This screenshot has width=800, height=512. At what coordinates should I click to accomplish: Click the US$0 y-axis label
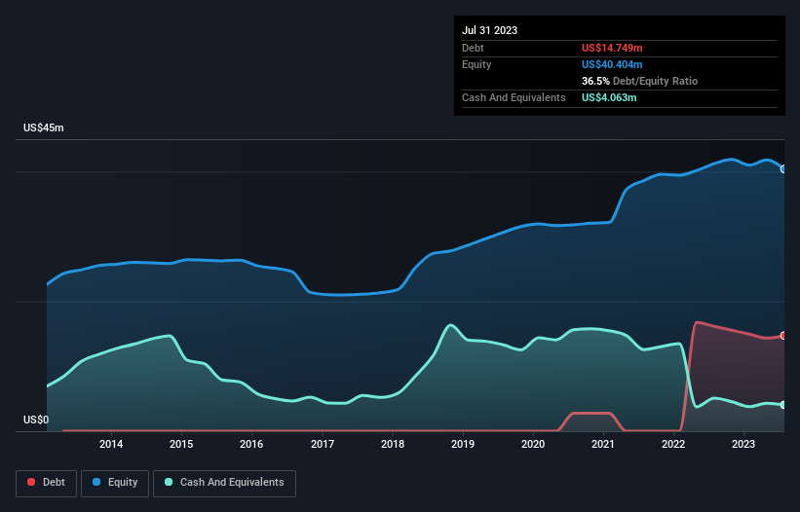click(36, 420)
